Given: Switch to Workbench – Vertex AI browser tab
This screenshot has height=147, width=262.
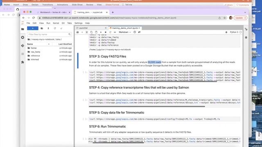Looking at the screenshot, I should coord(54,12).
